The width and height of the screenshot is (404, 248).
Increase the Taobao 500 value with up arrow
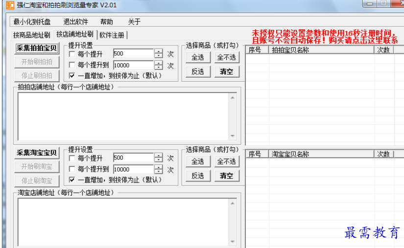pos(159,156)
